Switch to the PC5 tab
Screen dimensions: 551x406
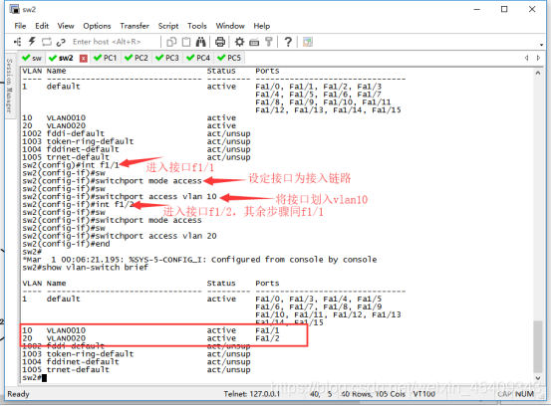(229, 58)
